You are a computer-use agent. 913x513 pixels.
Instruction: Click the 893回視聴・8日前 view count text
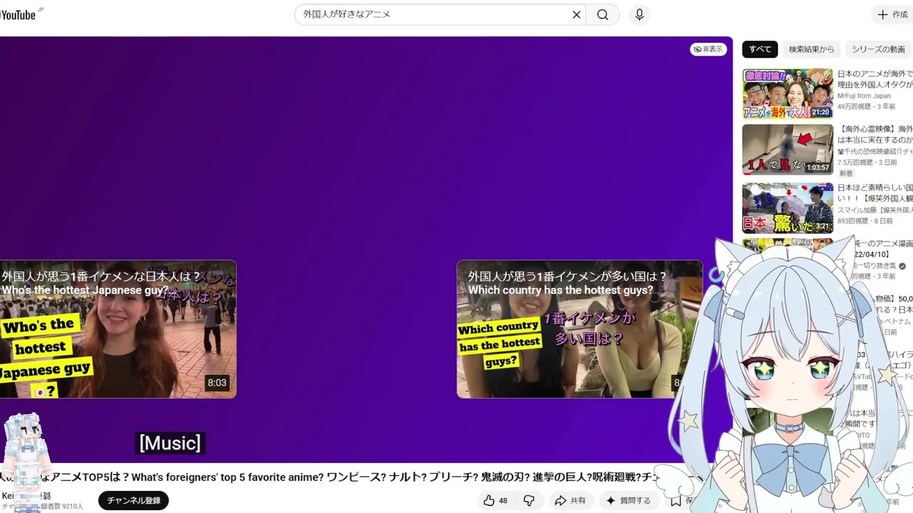866,222
